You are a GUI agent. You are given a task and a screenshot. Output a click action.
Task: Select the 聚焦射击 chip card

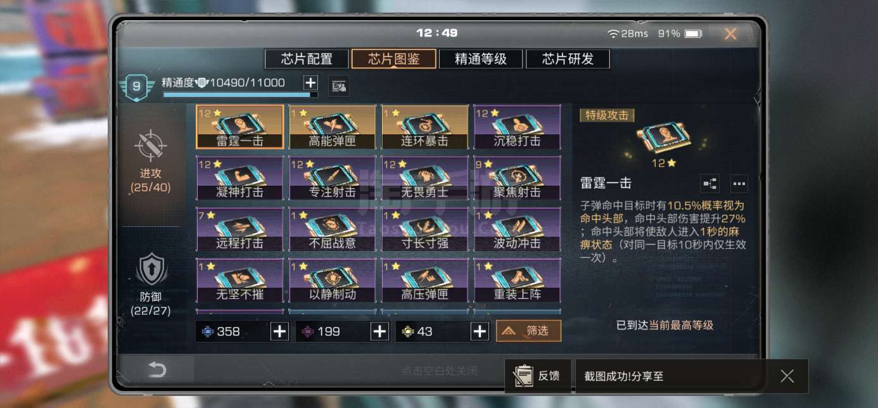coord(517,179)
